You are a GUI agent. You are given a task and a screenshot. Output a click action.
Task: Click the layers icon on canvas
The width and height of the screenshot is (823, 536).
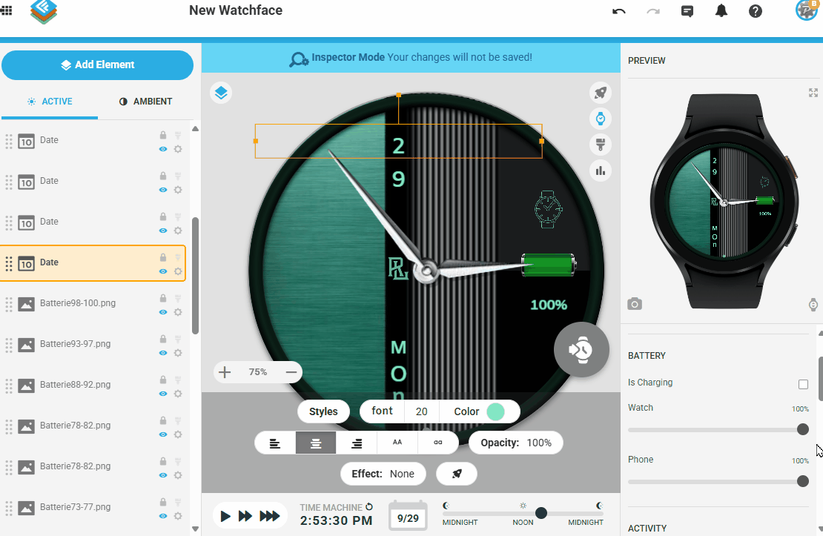coord(221,93)
